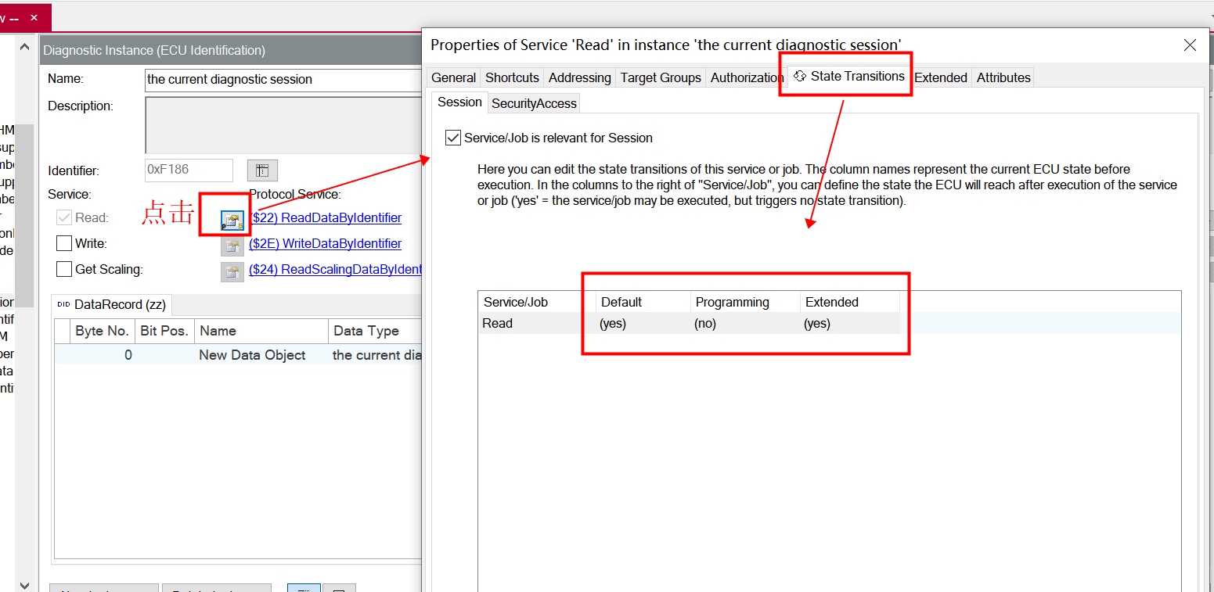This screenshot has height=592, width=1214.
Task: Switch to the SecurityAccess sub-tab
Action: (534, 103)
